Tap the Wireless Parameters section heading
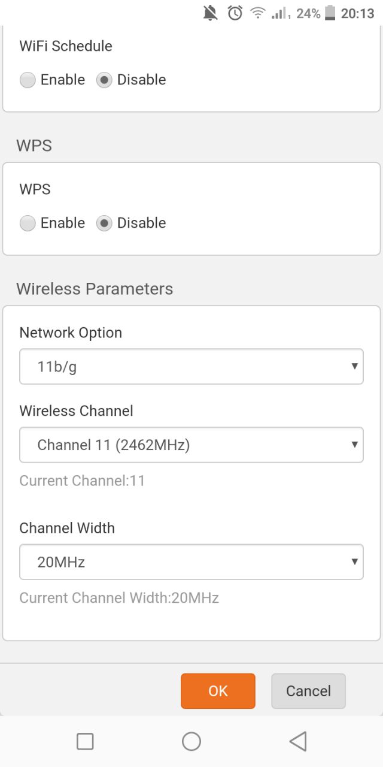Image resolution: width=383 pixels, height=767 pixels. coord(95,289)
